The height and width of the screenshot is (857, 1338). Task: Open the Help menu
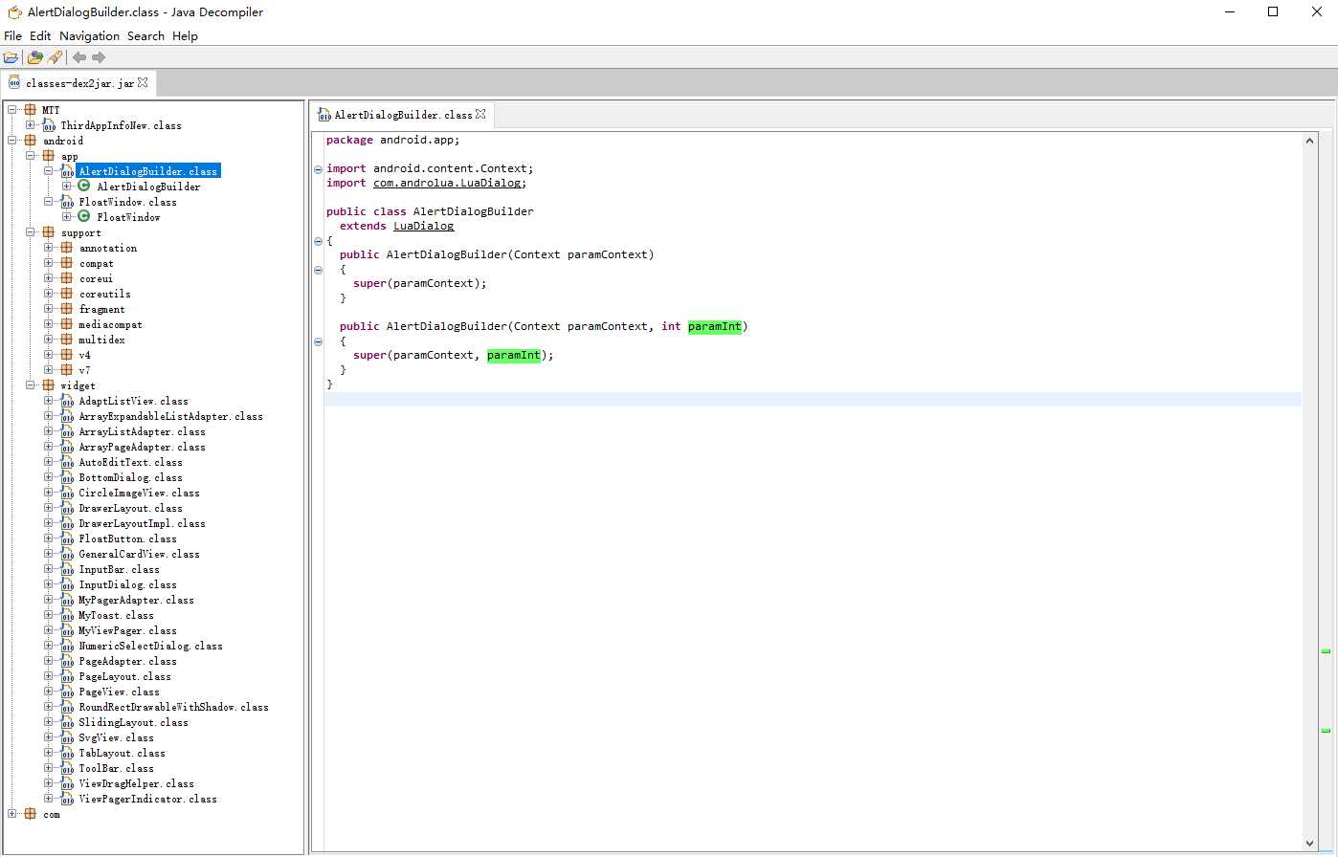point(185,35)
